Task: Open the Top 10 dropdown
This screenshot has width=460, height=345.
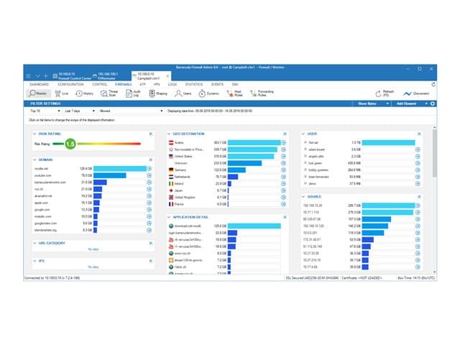Action: (x=45, y=111)
